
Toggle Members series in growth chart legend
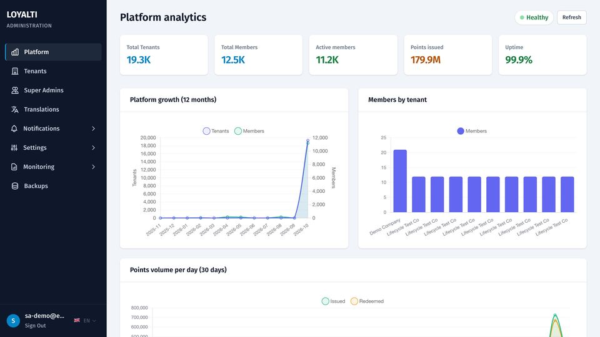coord(249,131)
